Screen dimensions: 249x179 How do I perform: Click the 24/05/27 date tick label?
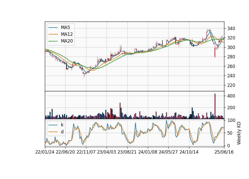[x=168, y=152]
